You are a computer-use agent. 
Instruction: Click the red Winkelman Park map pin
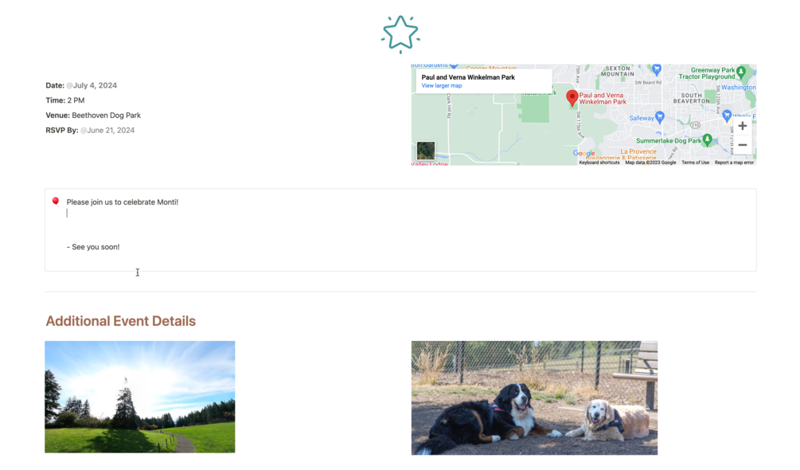(572, 98)
